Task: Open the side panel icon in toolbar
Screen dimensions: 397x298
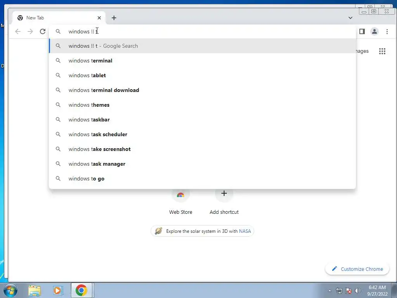Action: [362, 31]
